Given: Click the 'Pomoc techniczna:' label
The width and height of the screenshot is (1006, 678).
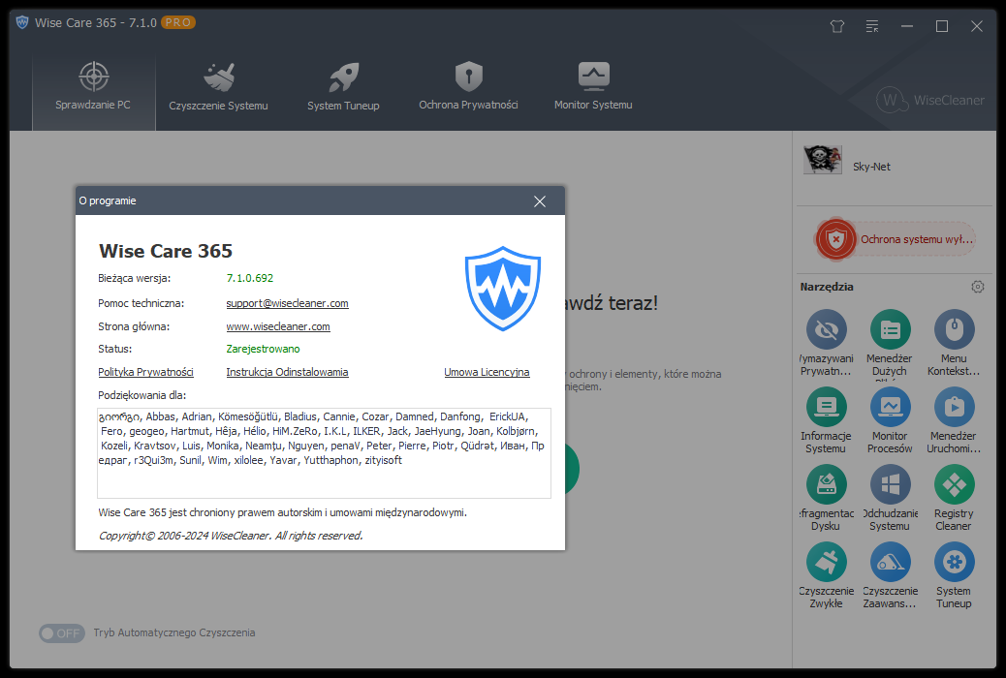Looking at the screenshot, I should 141,303.
